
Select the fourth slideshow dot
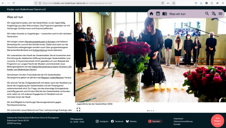click(154, 111)
